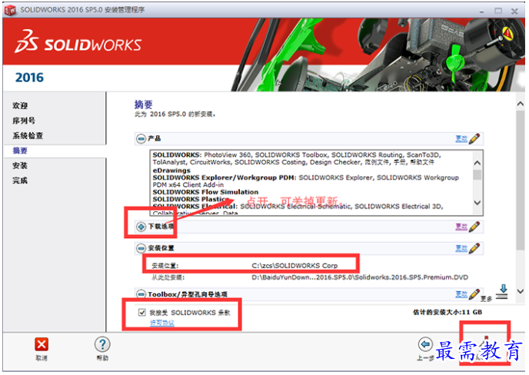The image size is (529, 375).
Task: Click the SOLIDWORKS logo in banner
Action: pos(78,41)
